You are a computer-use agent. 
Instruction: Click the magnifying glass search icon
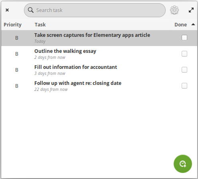tap(31, 10)
